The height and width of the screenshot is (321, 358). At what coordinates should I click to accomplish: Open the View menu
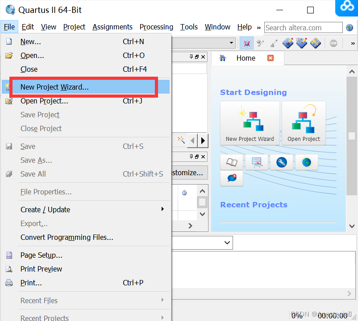[48, 27]
